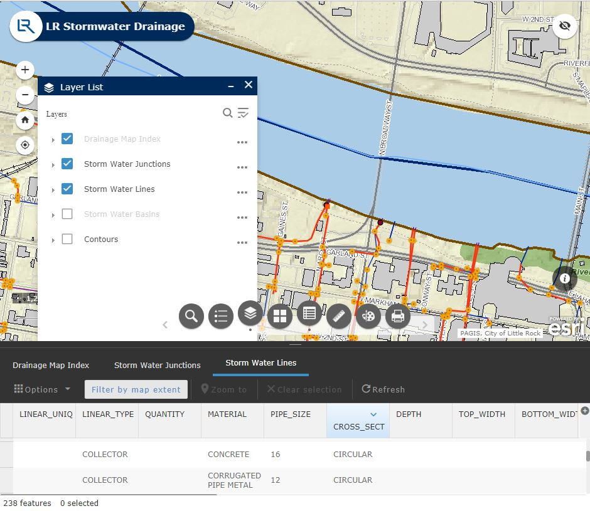Open the Search tool in the bottom toolbar
Viewport: 590px width, 511px height.
[x=191, y=316]
